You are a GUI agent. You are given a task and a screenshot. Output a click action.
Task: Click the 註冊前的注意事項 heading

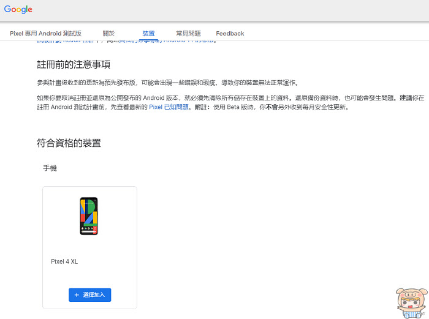point(74,64)
